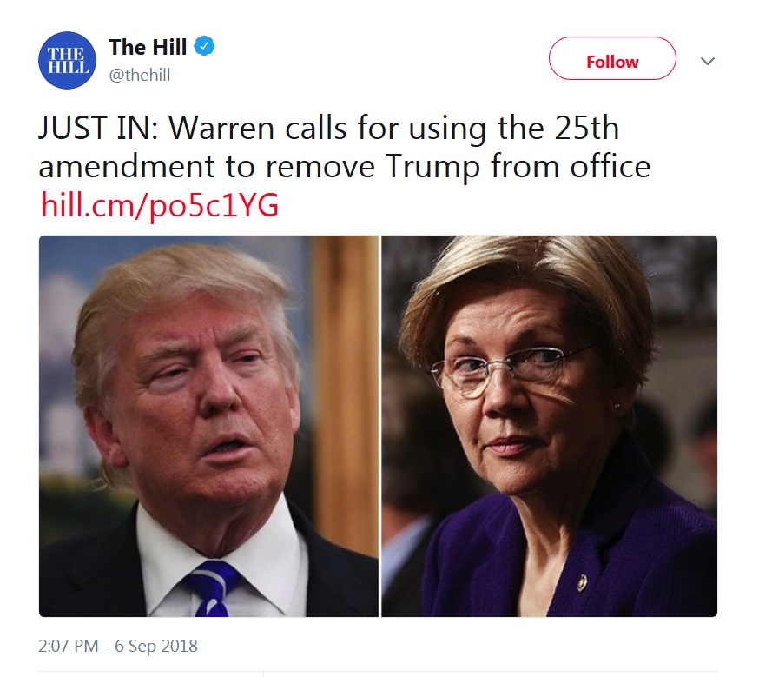Open The Hill profile avatar logo
759x677 pixels.
click(x=67, y=61)
